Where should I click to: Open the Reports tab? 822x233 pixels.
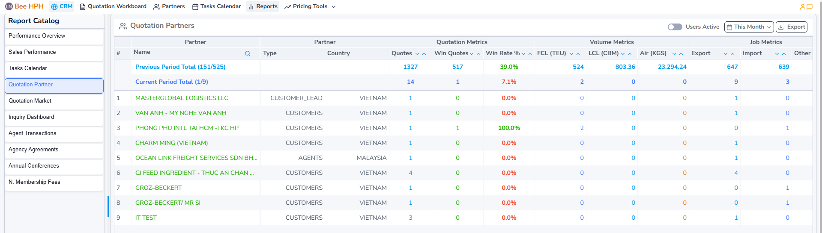click(x=263, y=6)
